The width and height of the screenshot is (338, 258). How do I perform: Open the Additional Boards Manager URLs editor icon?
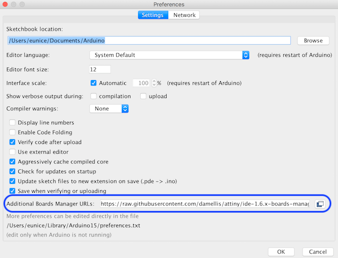[x=320, y=204]
